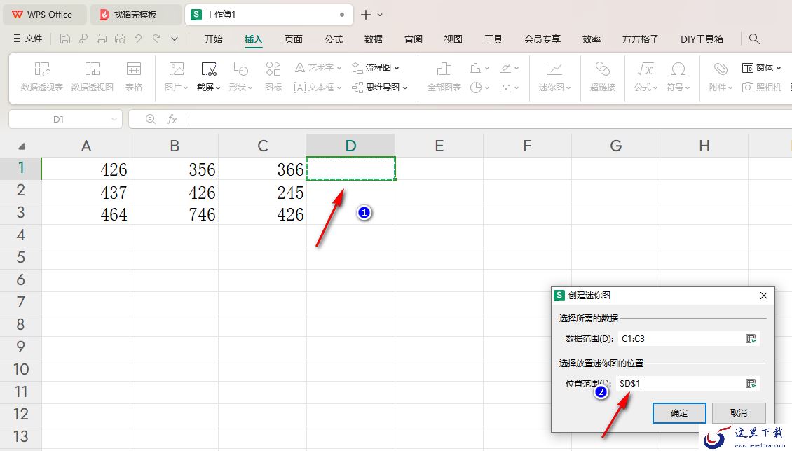This screenshot has height=451, width=792.
Task: Switch to the 公式 ribbon tab
Action: coord(334,39)
